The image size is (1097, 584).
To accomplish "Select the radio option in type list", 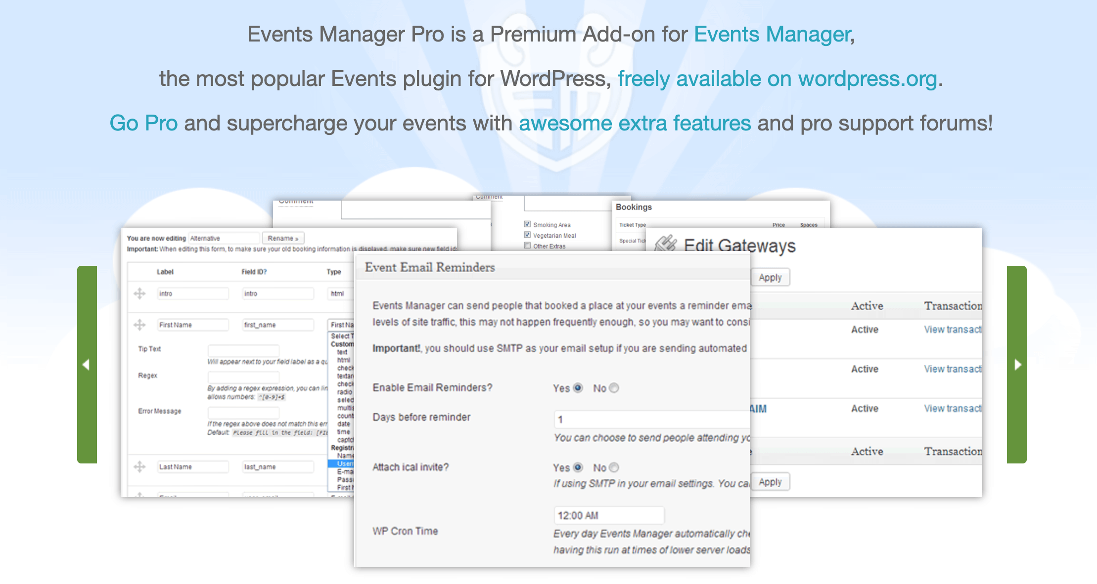I will [x=344, y=392].
